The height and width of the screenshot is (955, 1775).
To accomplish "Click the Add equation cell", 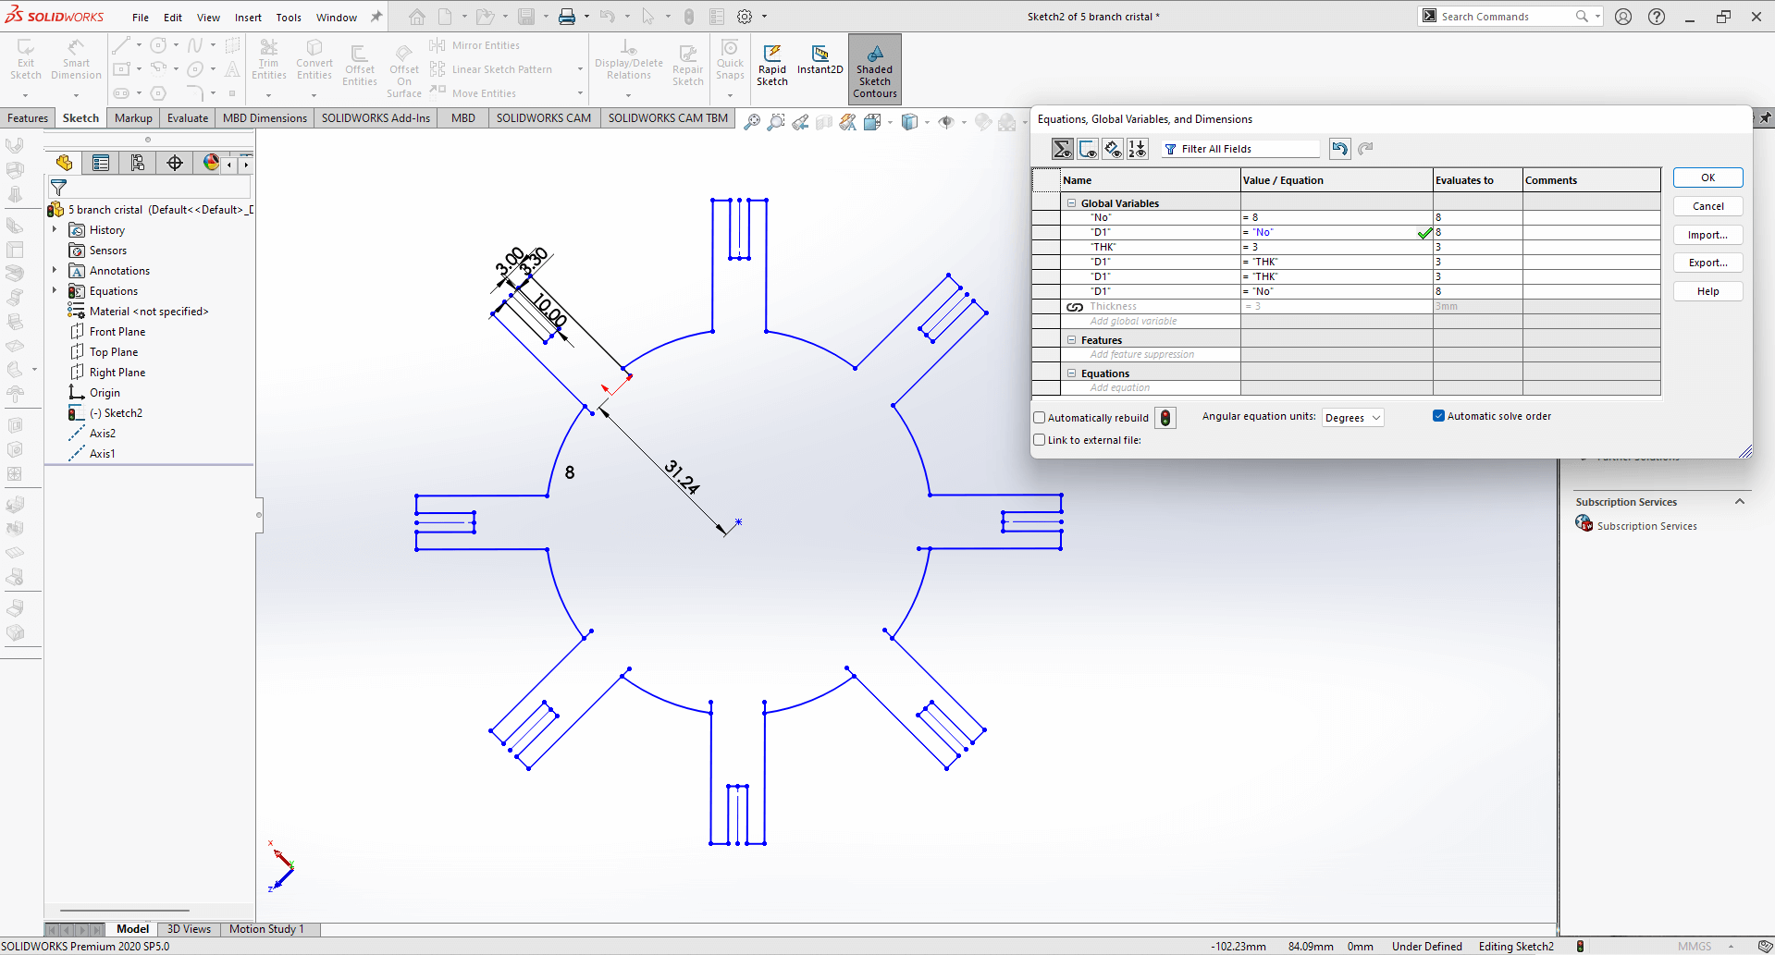I will click(1150, 387).
